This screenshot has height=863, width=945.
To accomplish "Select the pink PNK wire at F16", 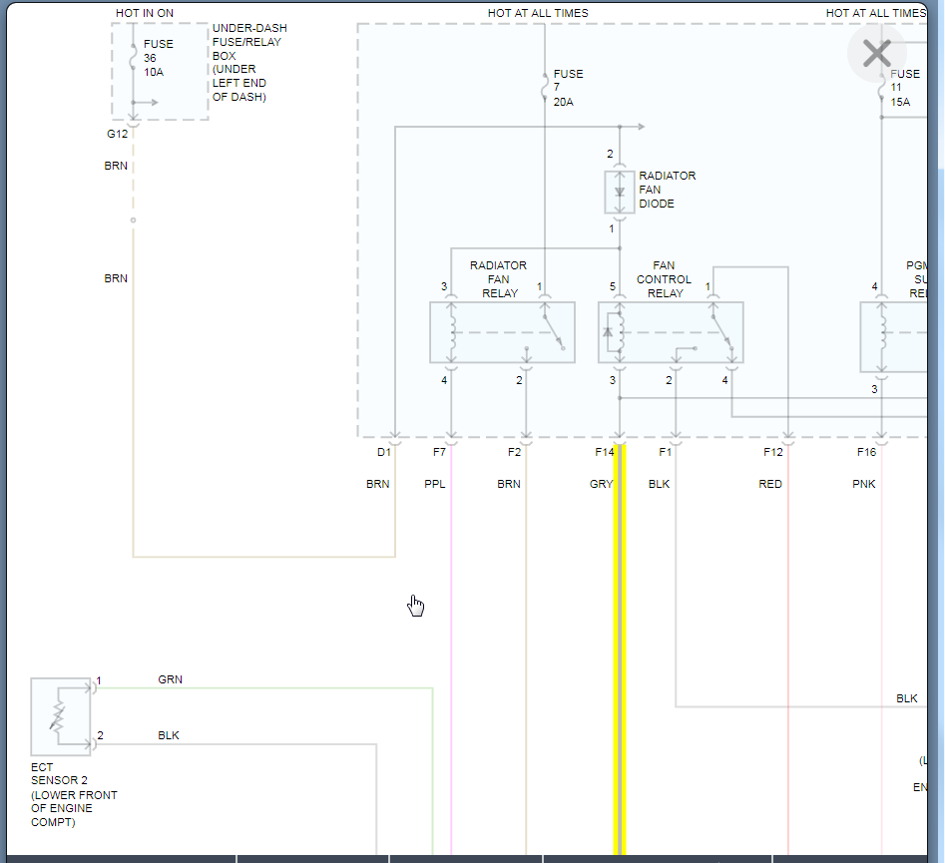I will (882, 649).
